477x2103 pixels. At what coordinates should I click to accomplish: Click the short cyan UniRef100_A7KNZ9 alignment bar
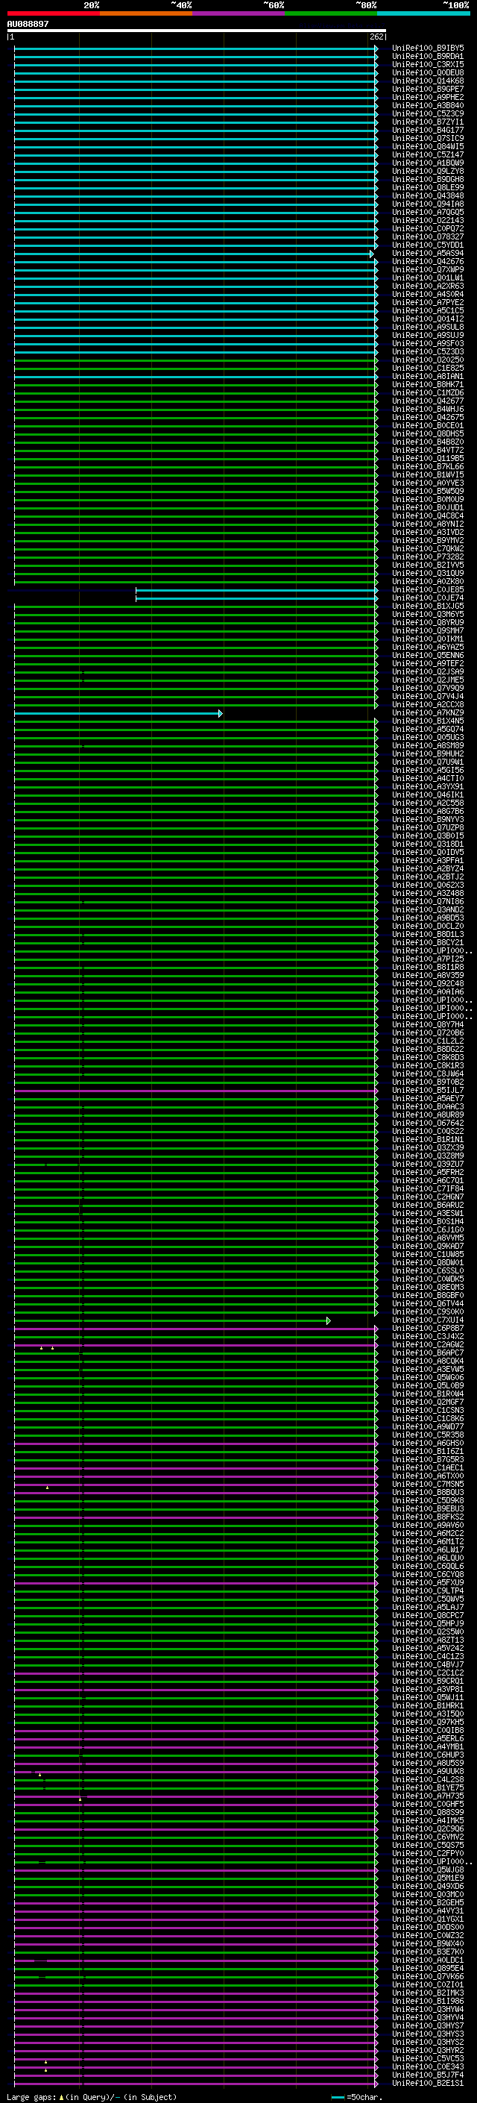click(118, 713)
